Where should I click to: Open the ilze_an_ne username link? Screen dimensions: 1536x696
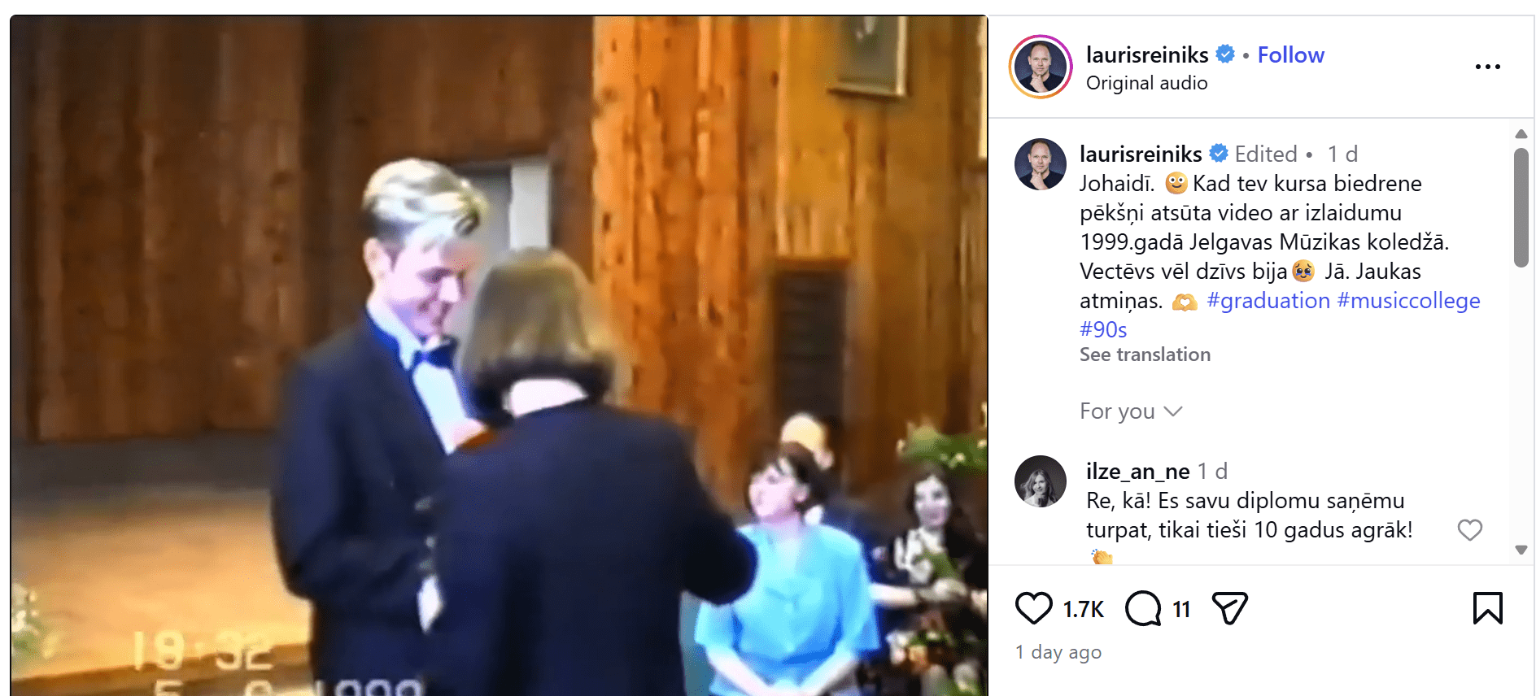coord(1137,472)
